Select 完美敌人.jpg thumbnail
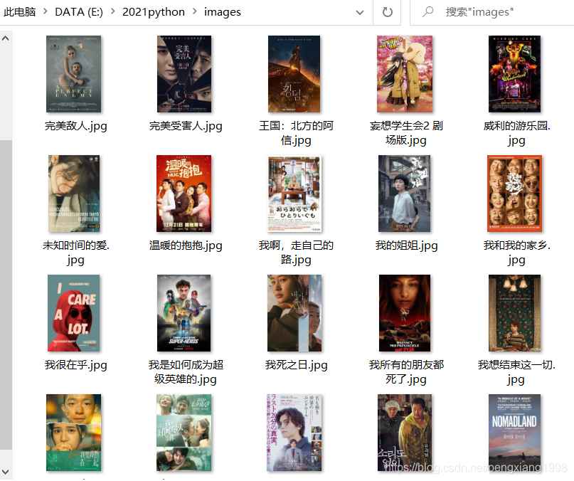574x481 pixels. coord(73,74)
